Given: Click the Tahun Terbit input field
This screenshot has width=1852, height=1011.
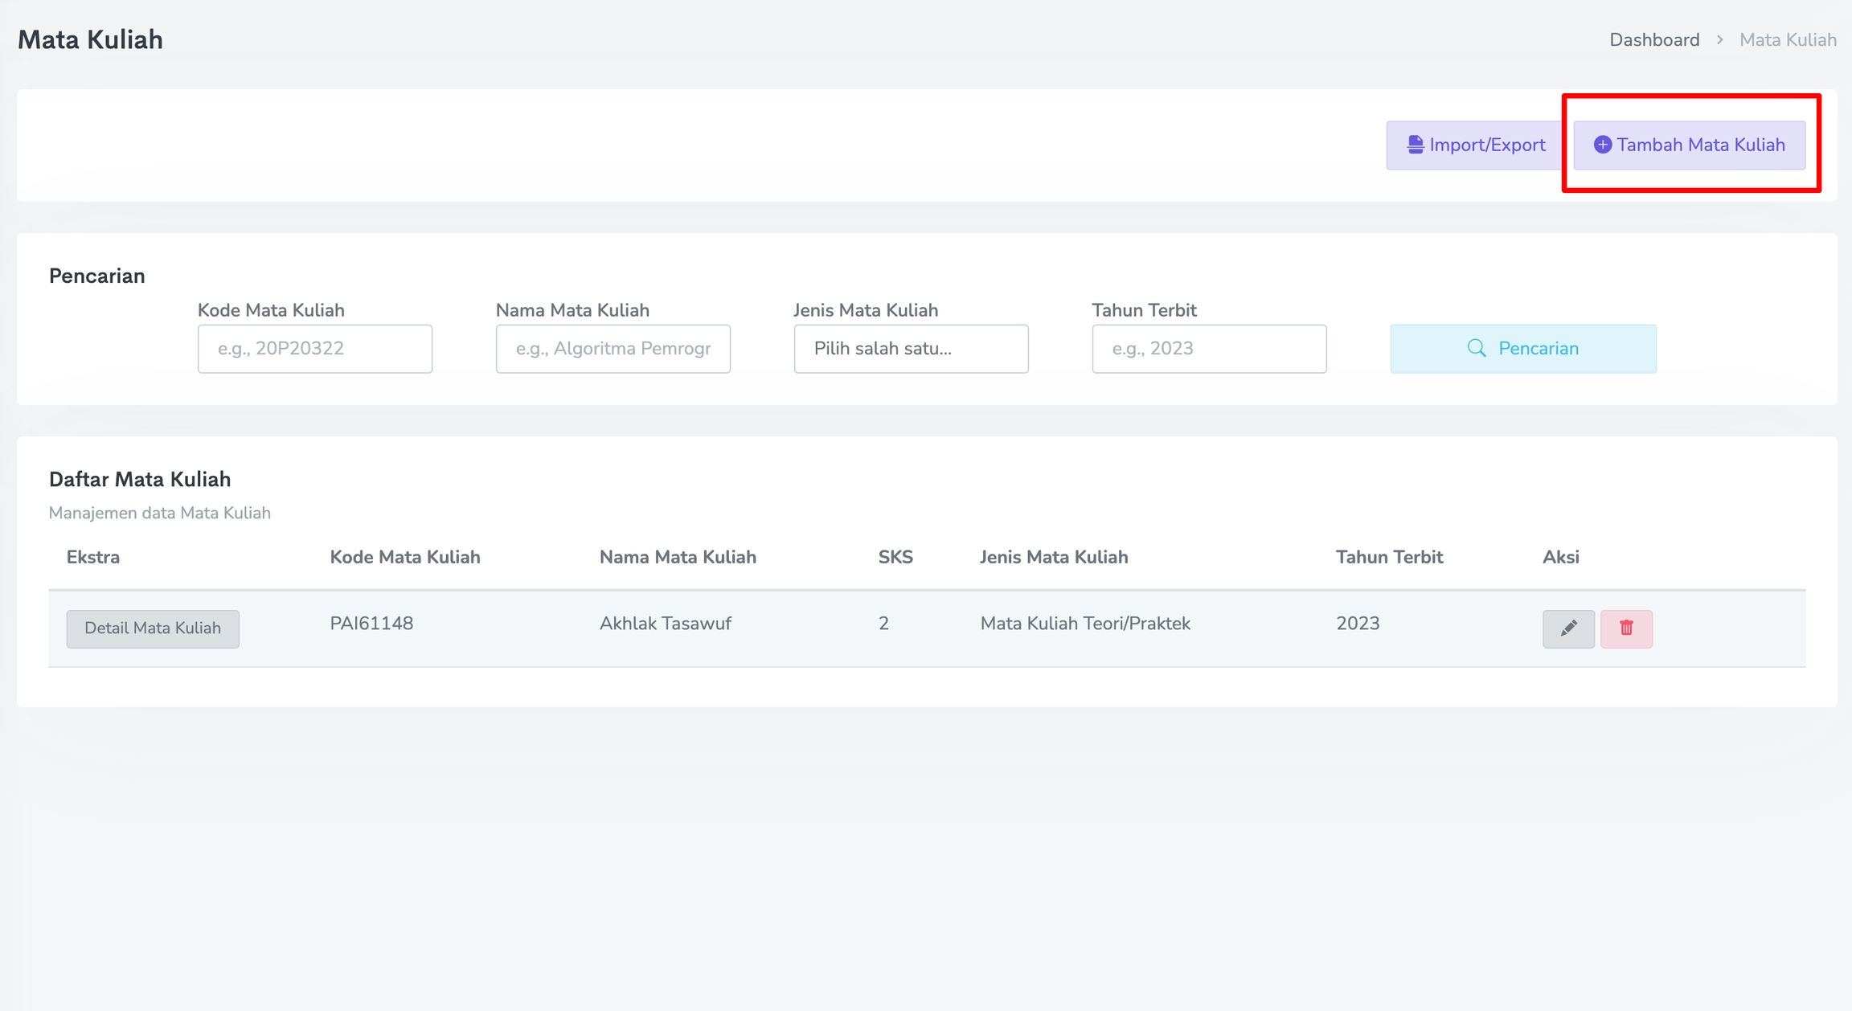Looking at the screenshot, I should click(x=1208, y=348).
